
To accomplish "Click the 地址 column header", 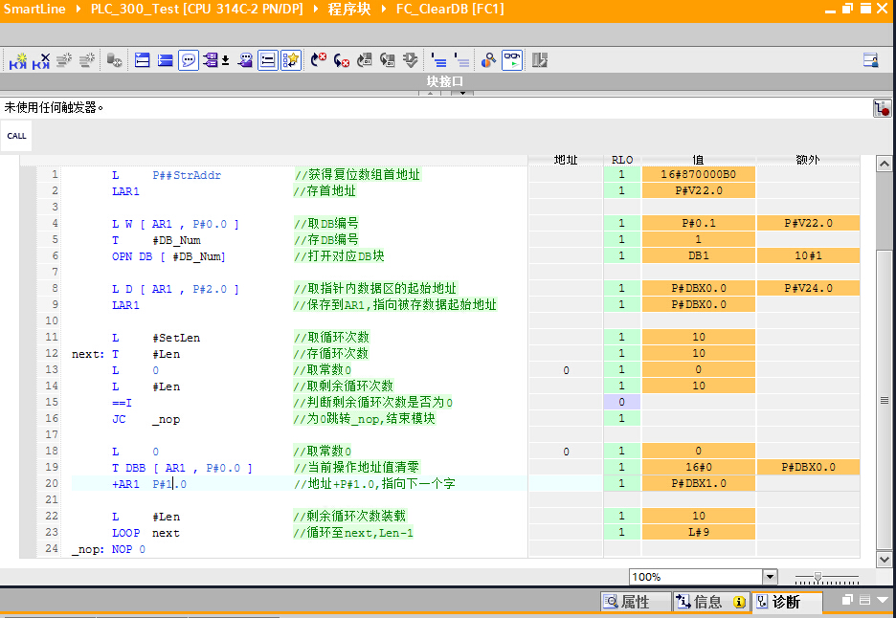I will [x=566, y=160].
